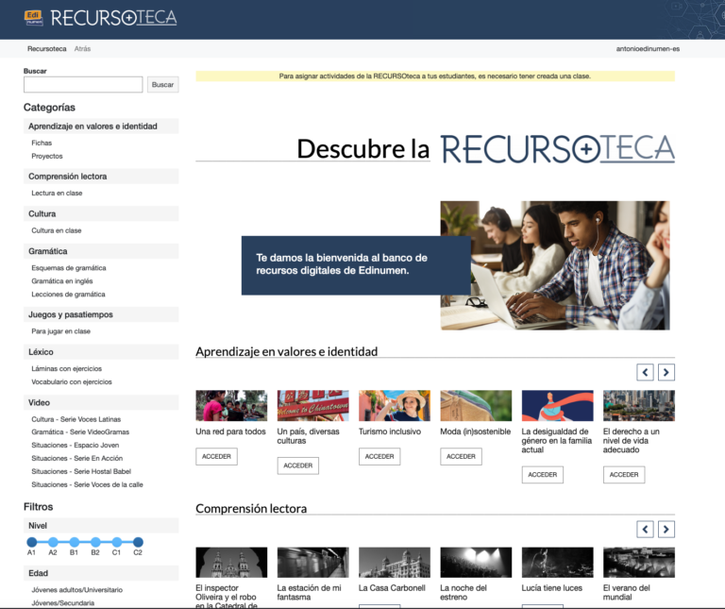Open the antonioedinumen-es user account link
This screenshot has width=725, height=609.
click(x=647, y=48)
